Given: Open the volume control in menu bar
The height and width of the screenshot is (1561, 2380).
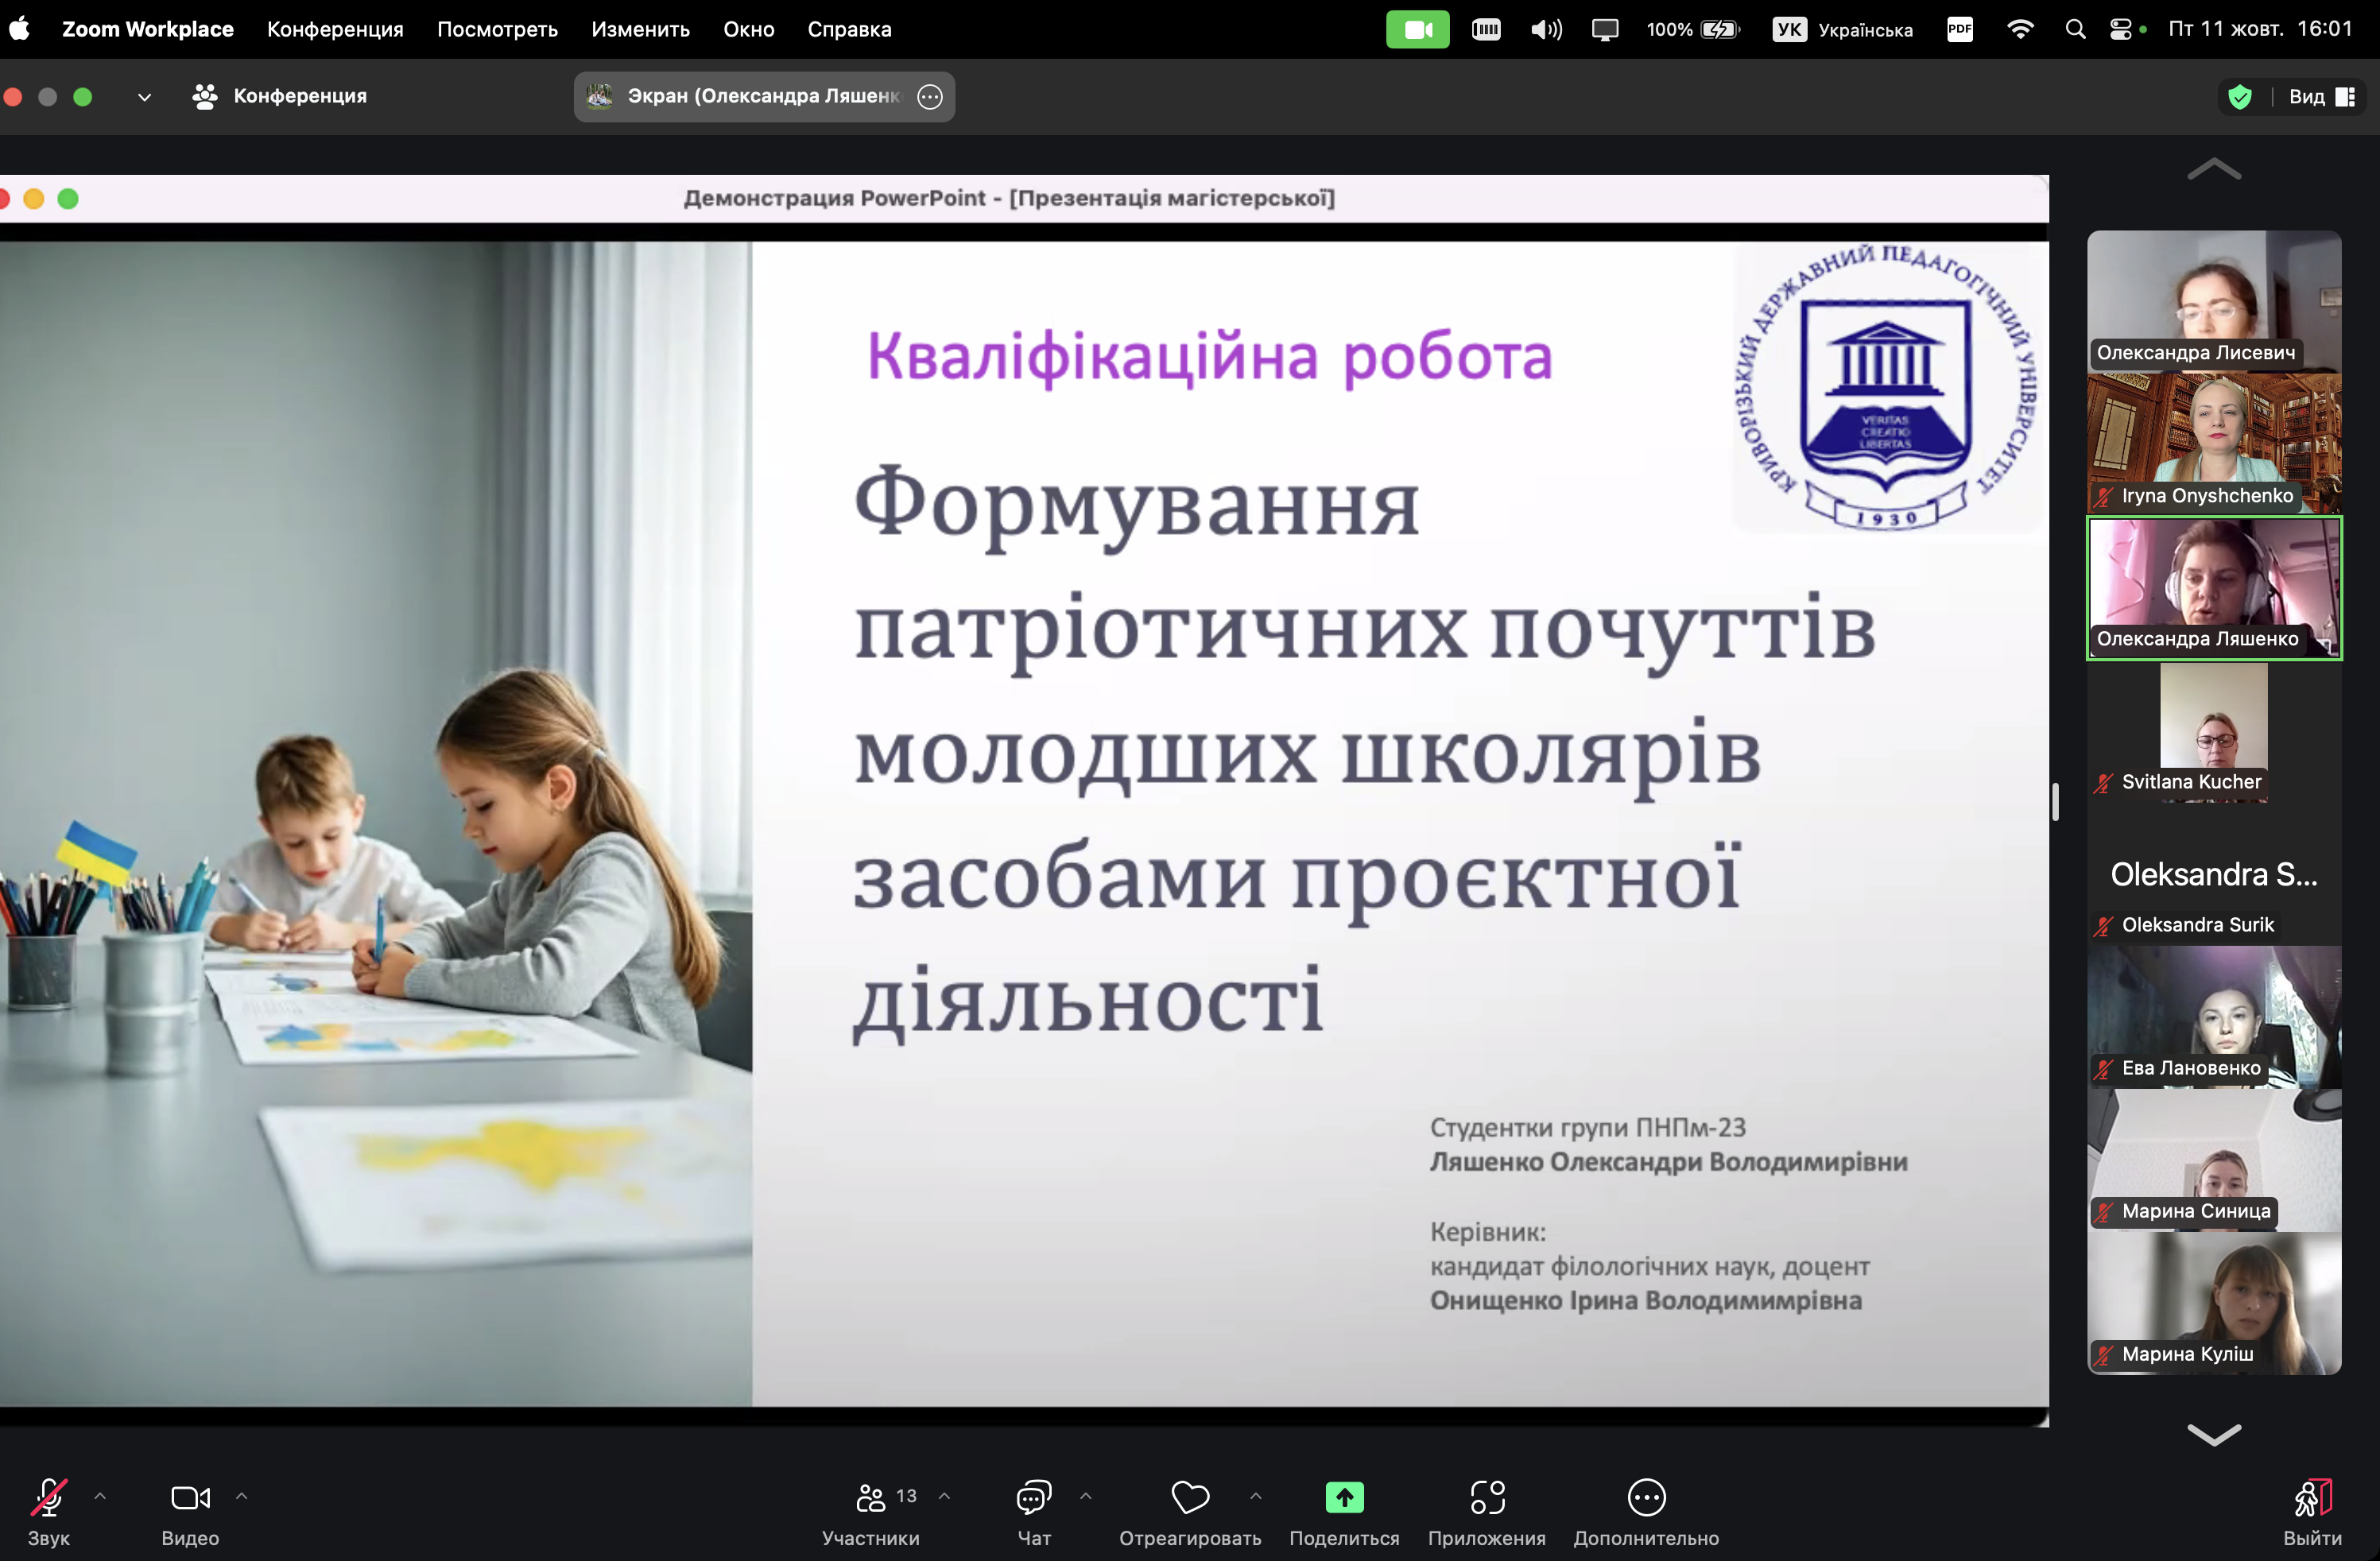Looking at the screenshot, I should click(1546, 29).
